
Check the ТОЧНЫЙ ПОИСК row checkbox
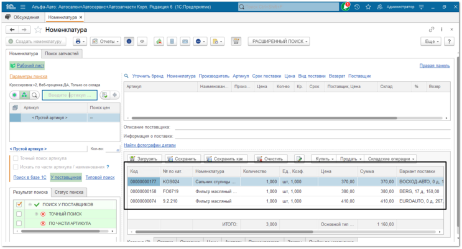click(19, 214)
